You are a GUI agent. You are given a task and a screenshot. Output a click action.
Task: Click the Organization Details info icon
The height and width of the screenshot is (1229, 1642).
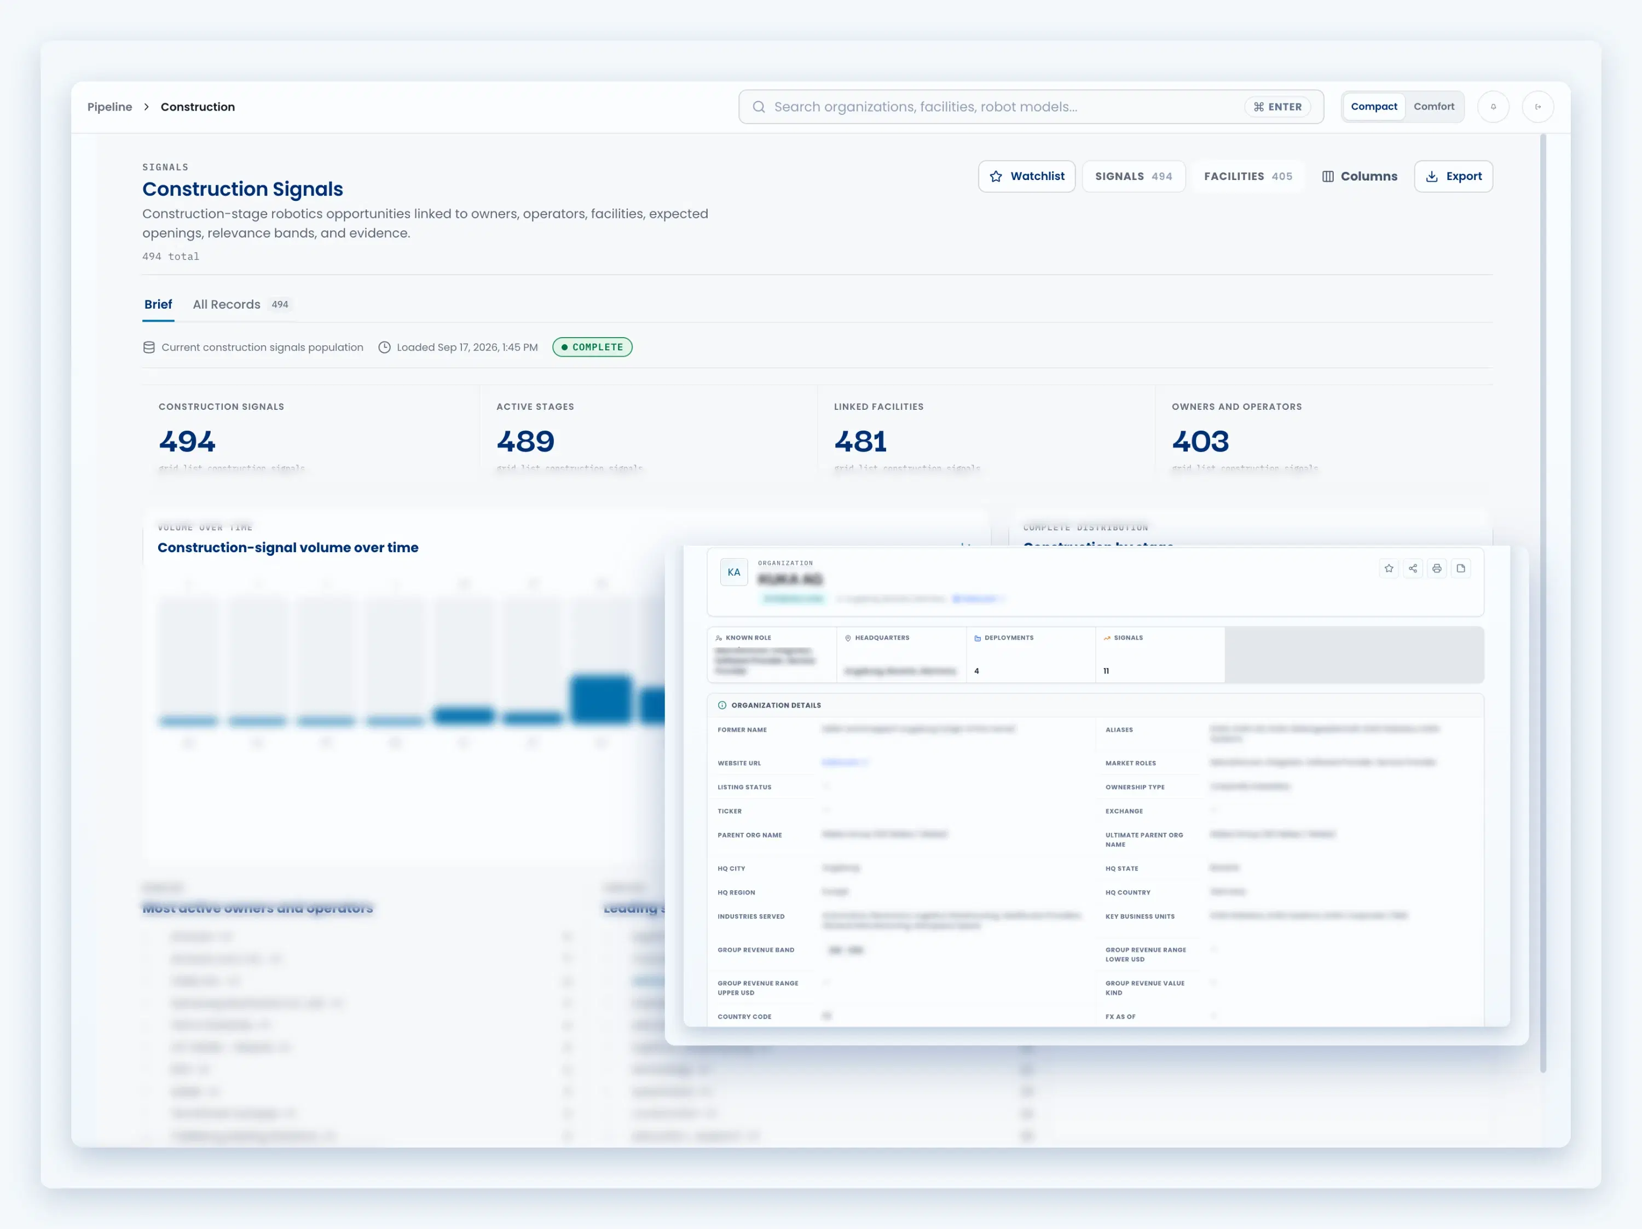(722, 705)
